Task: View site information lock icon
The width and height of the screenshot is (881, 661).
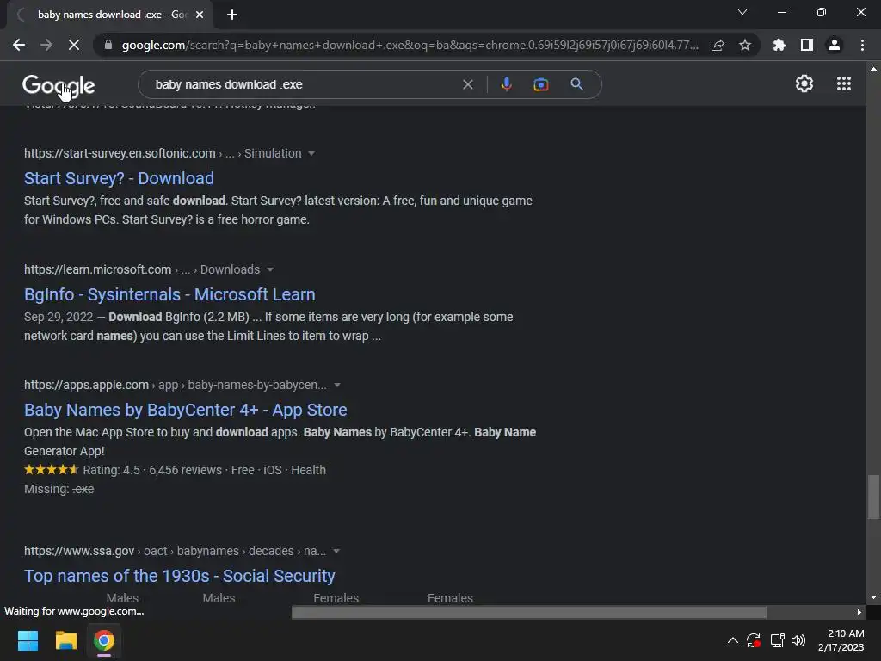Action: tap(108, 45)
